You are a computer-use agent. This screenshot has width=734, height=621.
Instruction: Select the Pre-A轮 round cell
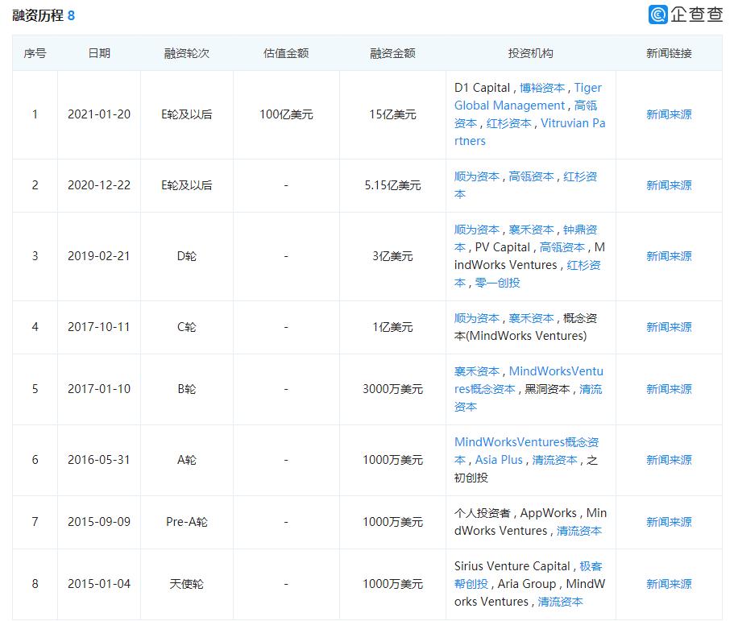click(187, 522)
